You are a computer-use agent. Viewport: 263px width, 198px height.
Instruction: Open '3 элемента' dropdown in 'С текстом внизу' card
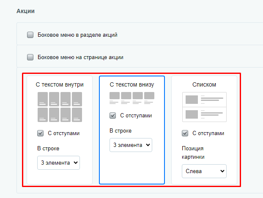pyautogui.click(x=131, y=145)
